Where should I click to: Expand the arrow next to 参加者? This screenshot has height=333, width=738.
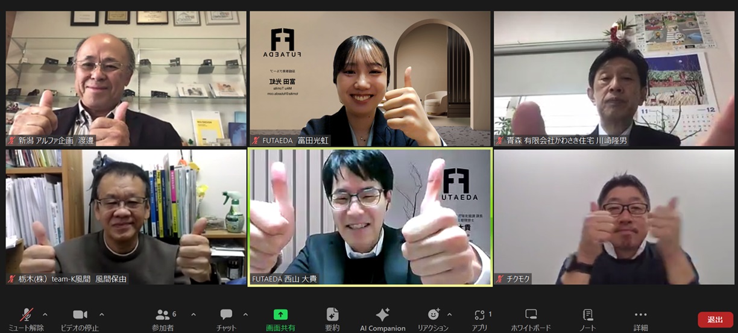tap(193, 314)
